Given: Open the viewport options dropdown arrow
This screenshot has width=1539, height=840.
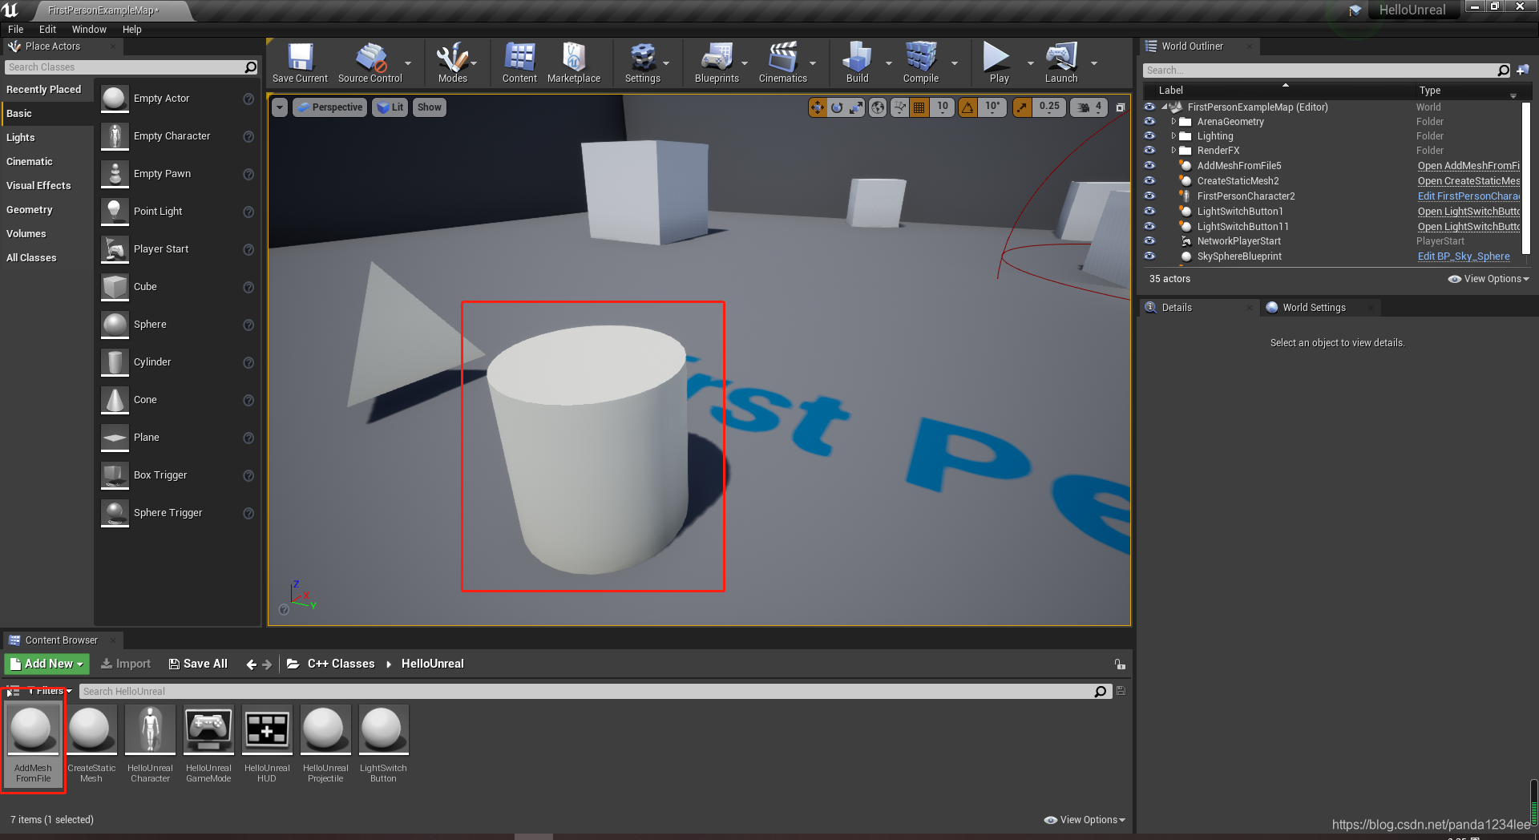Looking at the screenshot, I should click(x=279, y=107).
